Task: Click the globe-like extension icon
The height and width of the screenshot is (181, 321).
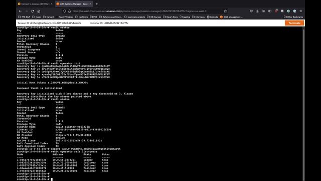Action: 294,11
